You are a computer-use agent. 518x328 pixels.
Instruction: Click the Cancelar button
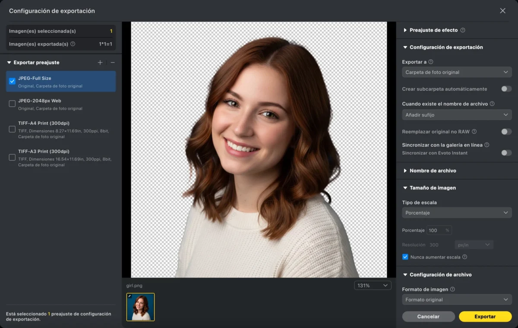click(428, 316)
